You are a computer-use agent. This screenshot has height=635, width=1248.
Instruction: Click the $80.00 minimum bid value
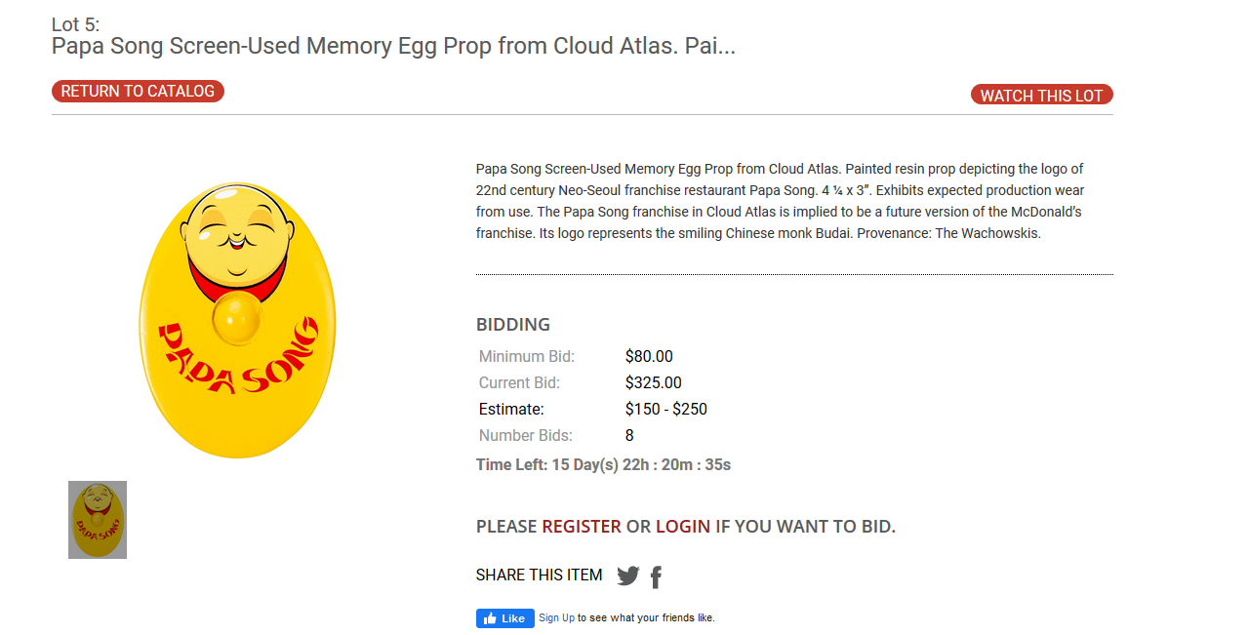[649, 357]
